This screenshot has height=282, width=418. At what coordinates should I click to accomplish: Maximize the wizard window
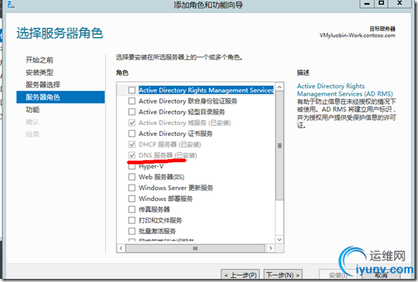[x=382, y=3]
